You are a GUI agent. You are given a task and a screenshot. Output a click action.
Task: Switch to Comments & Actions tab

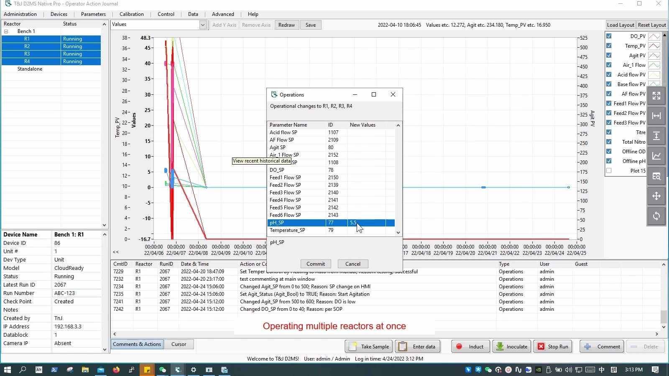[137, 344]
